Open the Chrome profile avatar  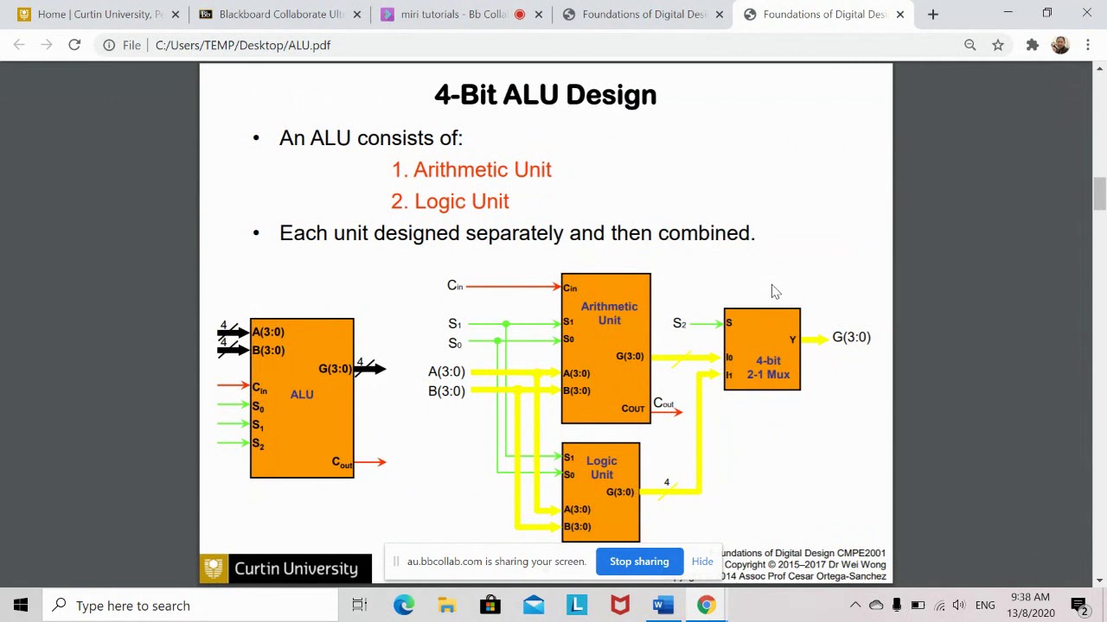[1060, 45]
